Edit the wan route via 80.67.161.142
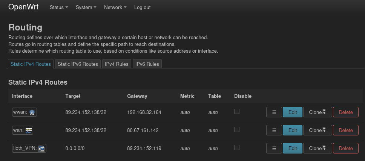 [293, 130]
